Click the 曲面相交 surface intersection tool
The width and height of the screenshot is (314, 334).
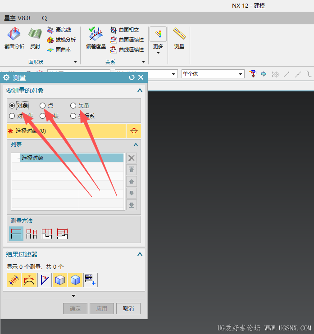click(125, 30)
